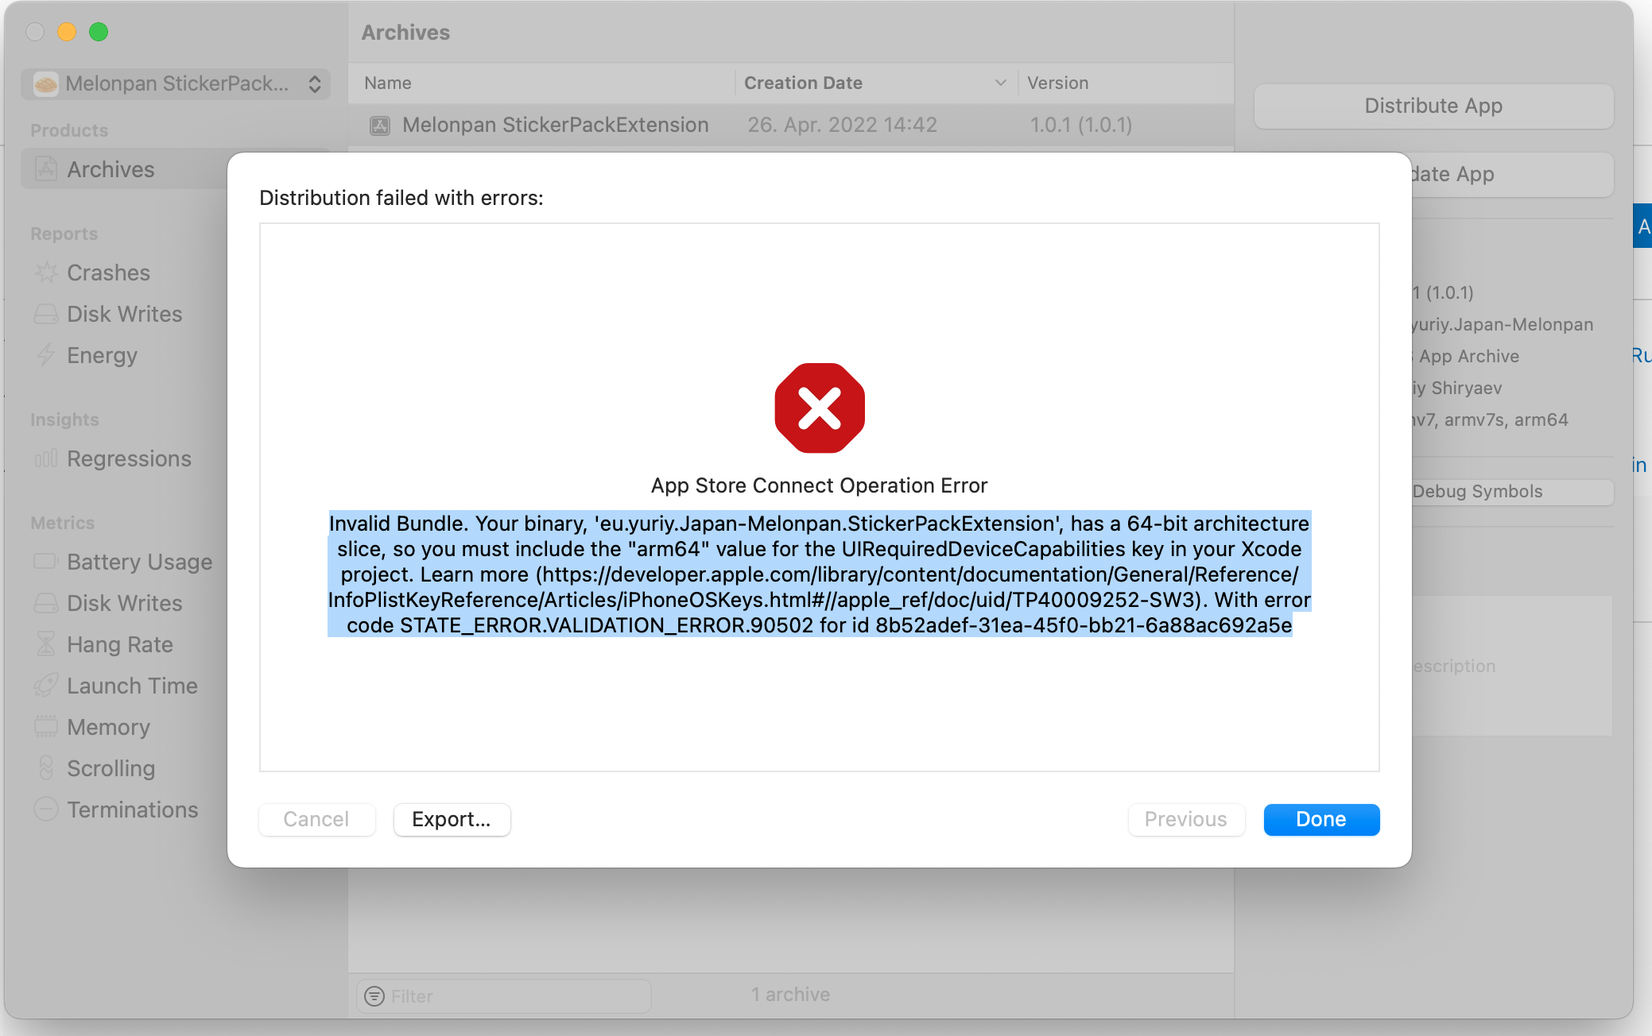Click the Filter field at the bottom

504,995
